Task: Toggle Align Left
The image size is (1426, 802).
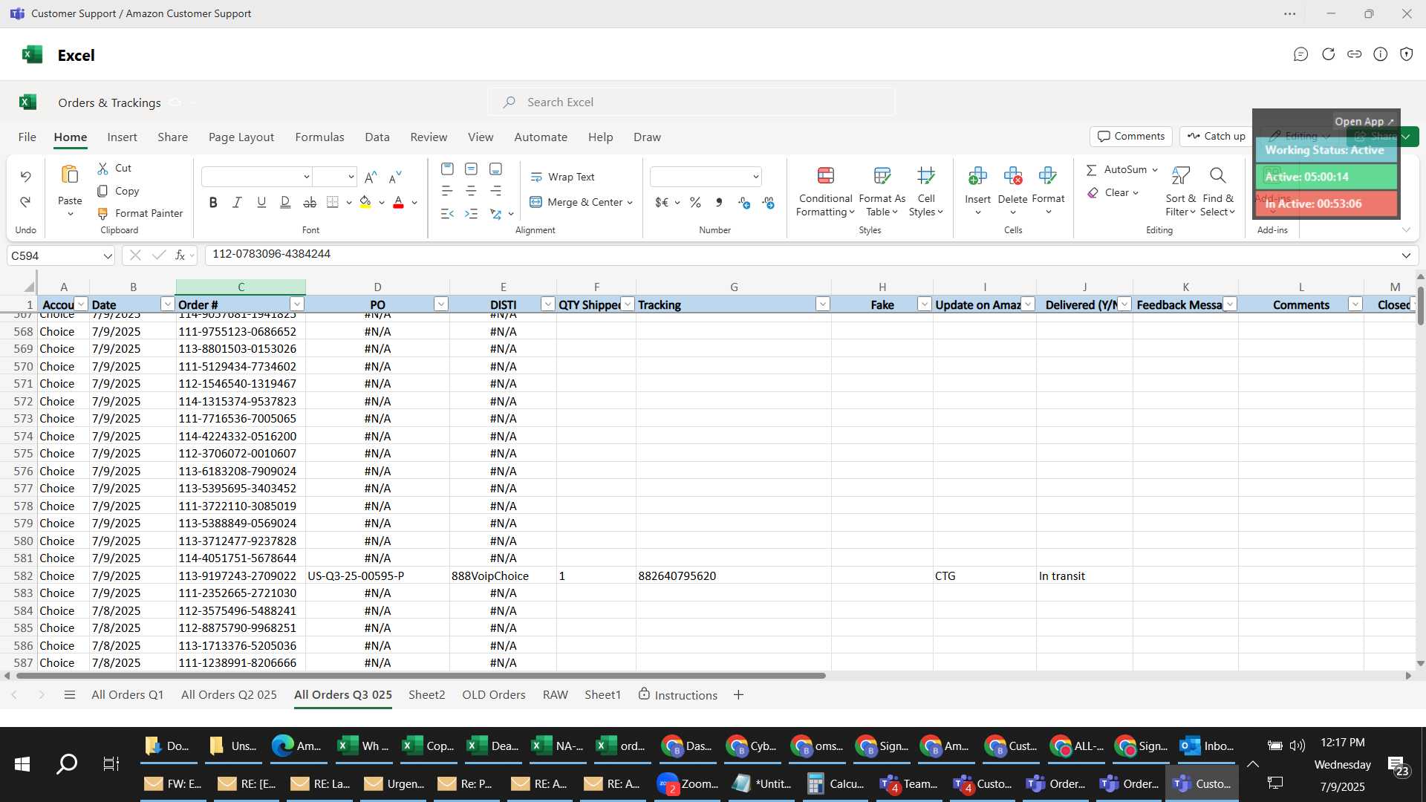Action: [x=447, y=191]
